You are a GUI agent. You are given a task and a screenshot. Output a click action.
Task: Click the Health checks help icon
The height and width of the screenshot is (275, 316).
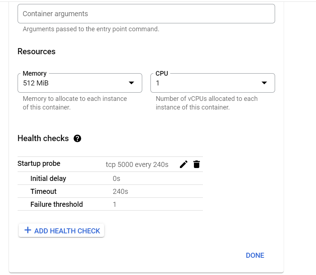point(77,139)
